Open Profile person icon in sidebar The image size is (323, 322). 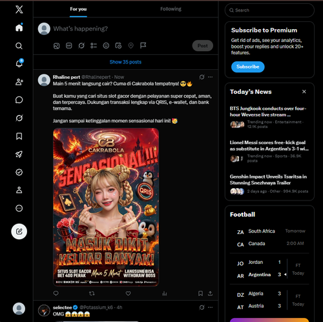(19, 190)
